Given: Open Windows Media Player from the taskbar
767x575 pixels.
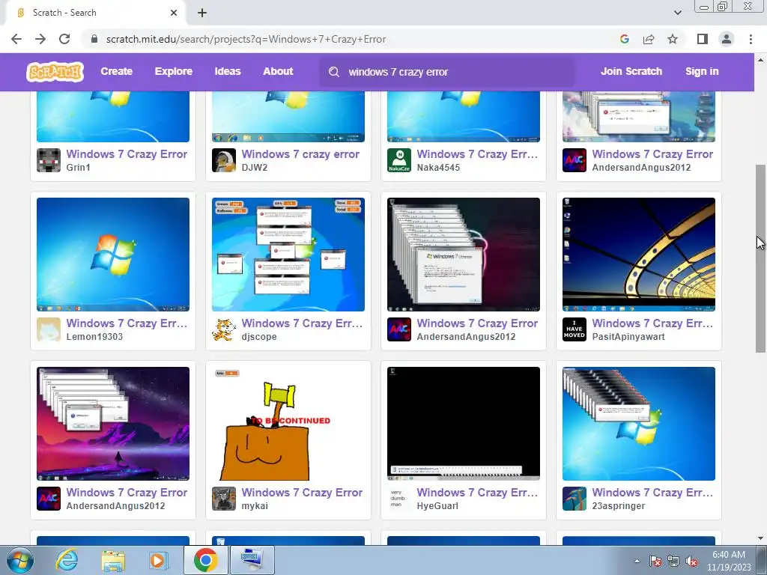Looking at the screenshot, I should coord(157,560).
